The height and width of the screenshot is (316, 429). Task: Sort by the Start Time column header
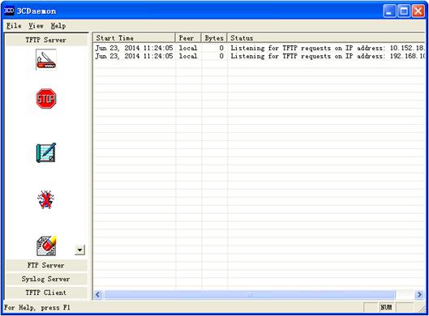coord(134,38)
